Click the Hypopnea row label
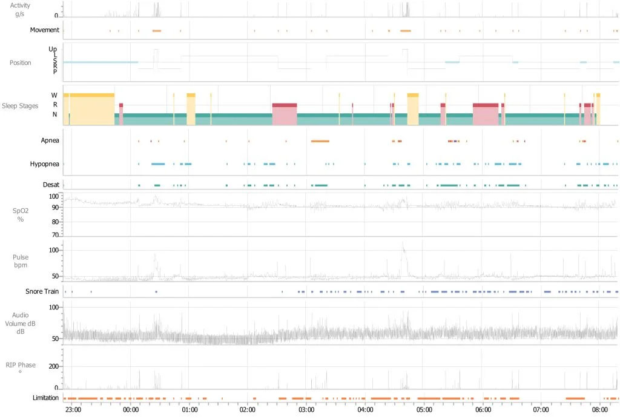The width and height of the screenshot is (620, 419). click(45, 163)
